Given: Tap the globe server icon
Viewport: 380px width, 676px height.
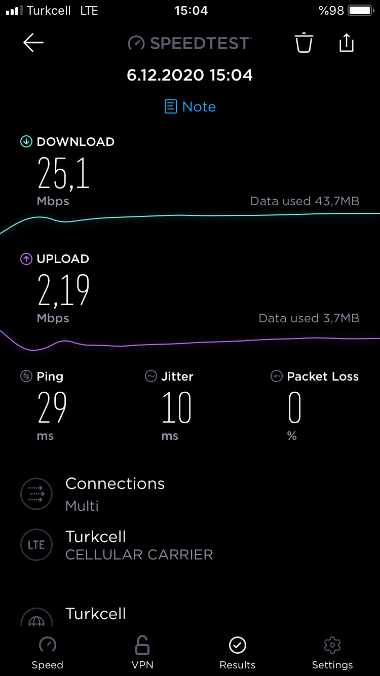Looking at the screenshot, I should click(x=36, y=618).
